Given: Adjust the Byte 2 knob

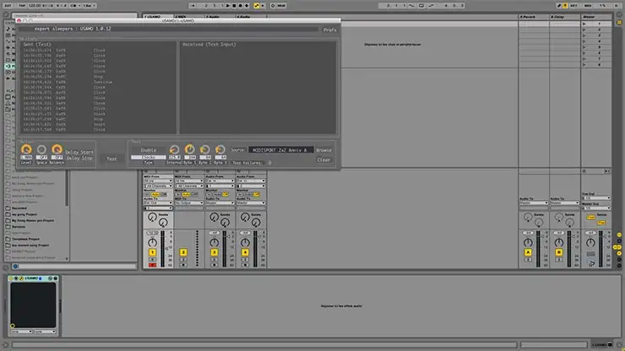Looking at the screenshot, I should 205,149.
